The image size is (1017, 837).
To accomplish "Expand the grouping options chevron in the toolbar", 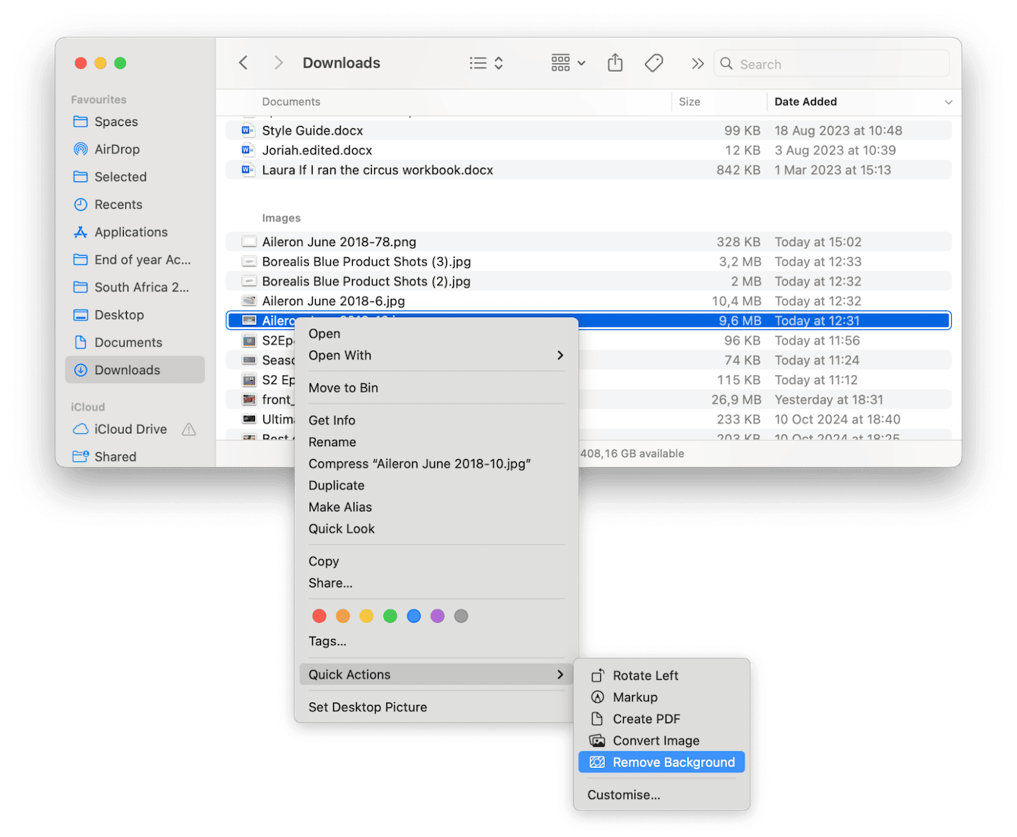I will tap(581, 63).
